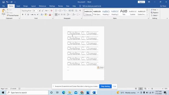Open File Explorer from the taskbar
169x95 pixels.
click(70, 93)
